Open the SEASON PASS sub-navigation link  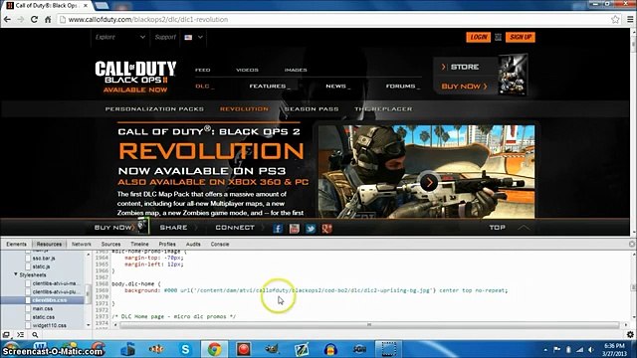pos(312,108)
